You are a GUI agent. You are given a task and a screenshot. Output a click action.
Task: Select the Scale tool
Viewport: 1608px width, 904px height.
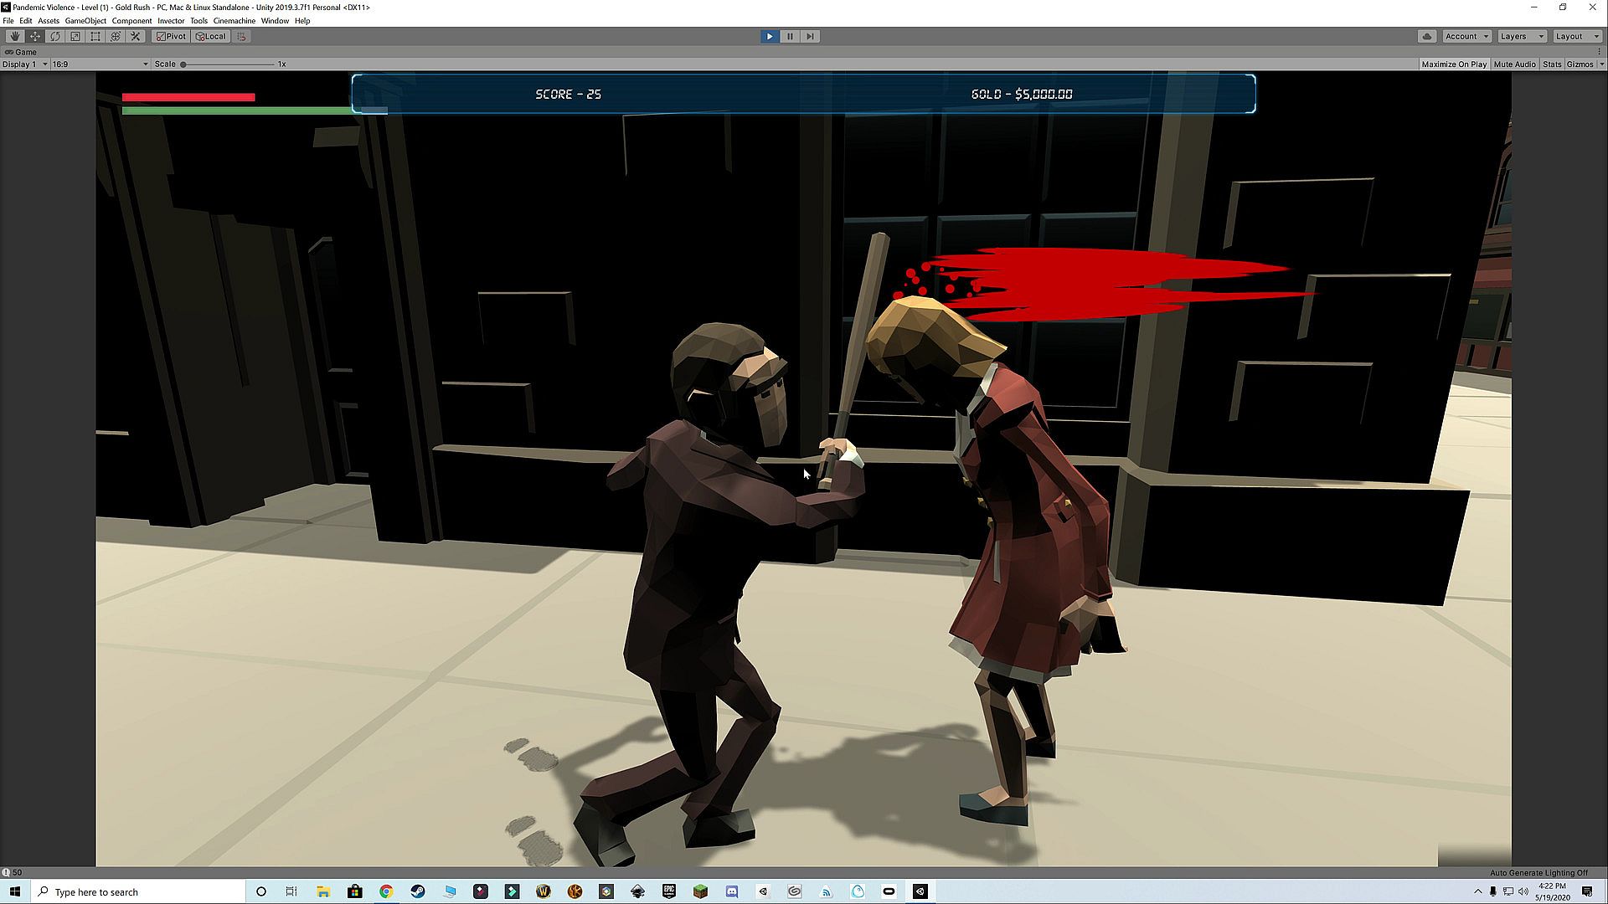75,36
